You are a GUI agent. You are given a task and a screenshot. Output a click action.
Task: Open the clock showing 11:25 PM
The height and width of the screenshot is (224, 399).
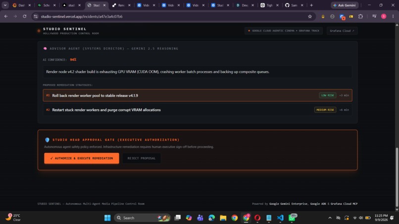pos(381,218)
